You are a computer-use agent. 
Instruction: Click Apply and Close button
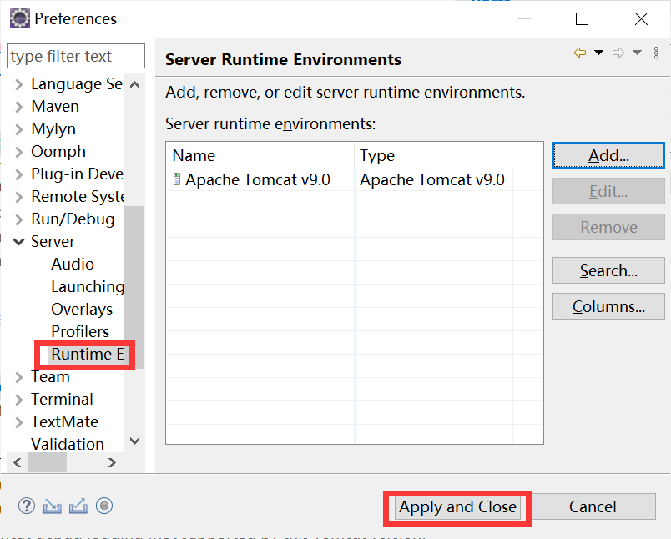pyautogui.click(x=457, y=507)
